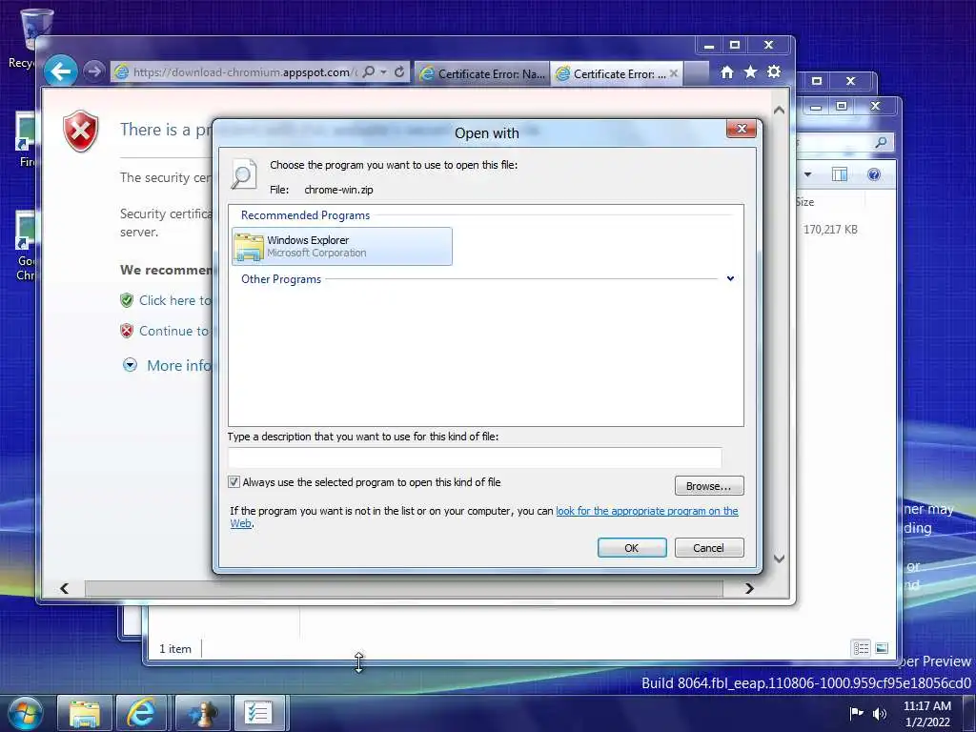Open the chess-piece taskbar application

click(x=203, y=713)
